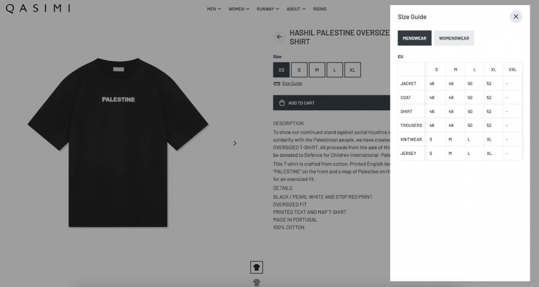The height and width of the screenshot is (287, 539).
Task: Expand the MEN dropdown menu
Action: point(214,9)
